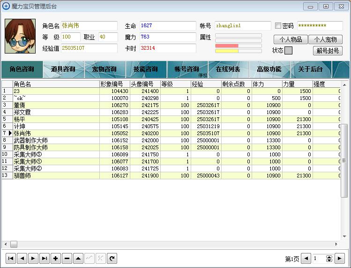Click the 角色名 input field

point(89,26)
